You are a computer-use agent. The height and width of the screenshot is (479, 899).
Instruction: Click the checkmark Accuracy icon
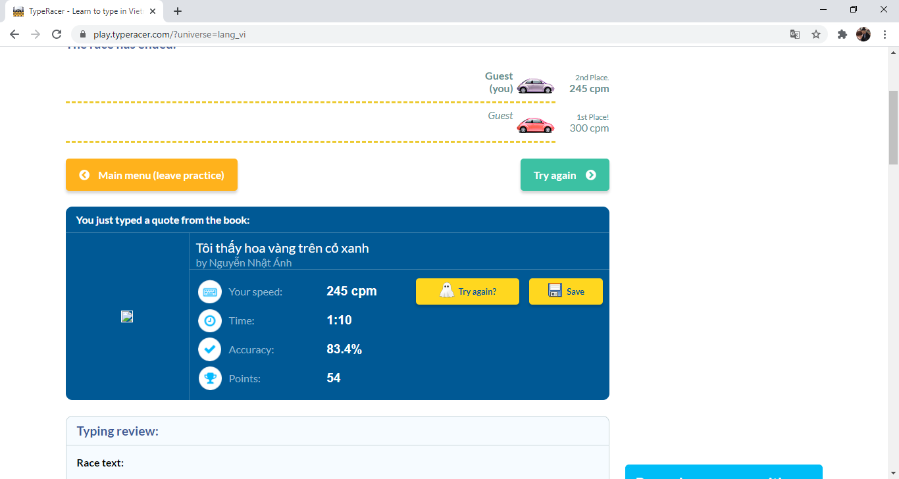tap(210, 349)
